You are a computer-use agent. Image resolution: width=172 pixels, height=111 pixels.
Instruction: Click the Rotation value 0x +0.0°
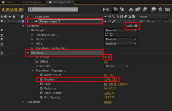point(110,89)
